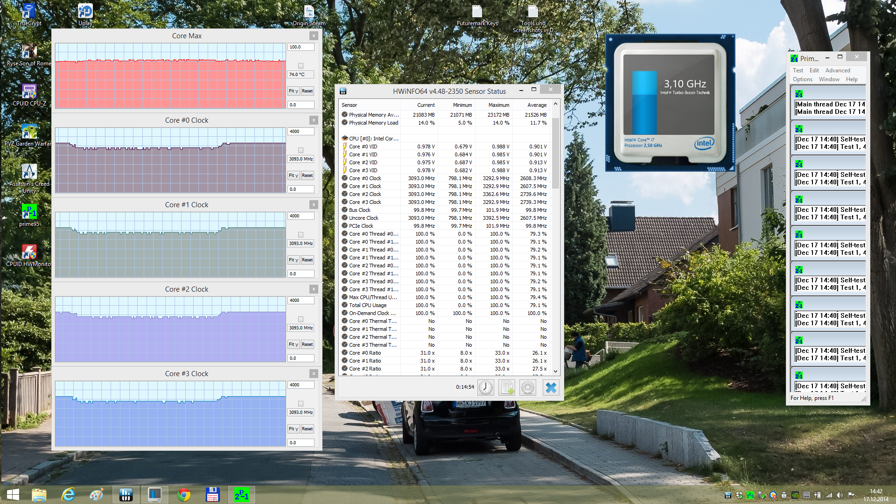Click the clock reset-timer icon in HWiNFO
Screen dimensions: 896x504
(x=485, y=387)
